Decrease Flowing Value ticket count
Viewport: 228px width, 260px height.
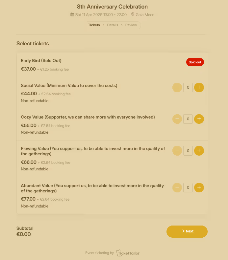[x=177, y=151]
